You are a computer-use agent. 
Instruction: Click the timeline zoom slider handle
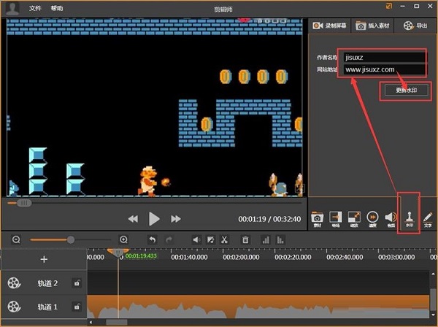pyautogui.click(x=71, y=239)
